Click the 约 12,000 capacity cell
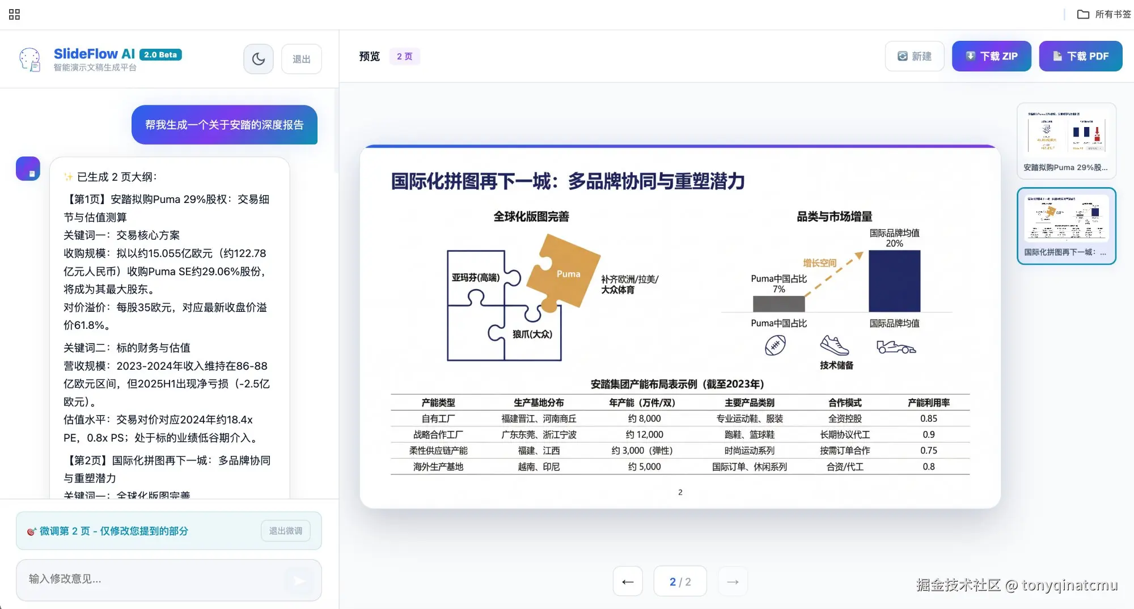 [645, 434]
